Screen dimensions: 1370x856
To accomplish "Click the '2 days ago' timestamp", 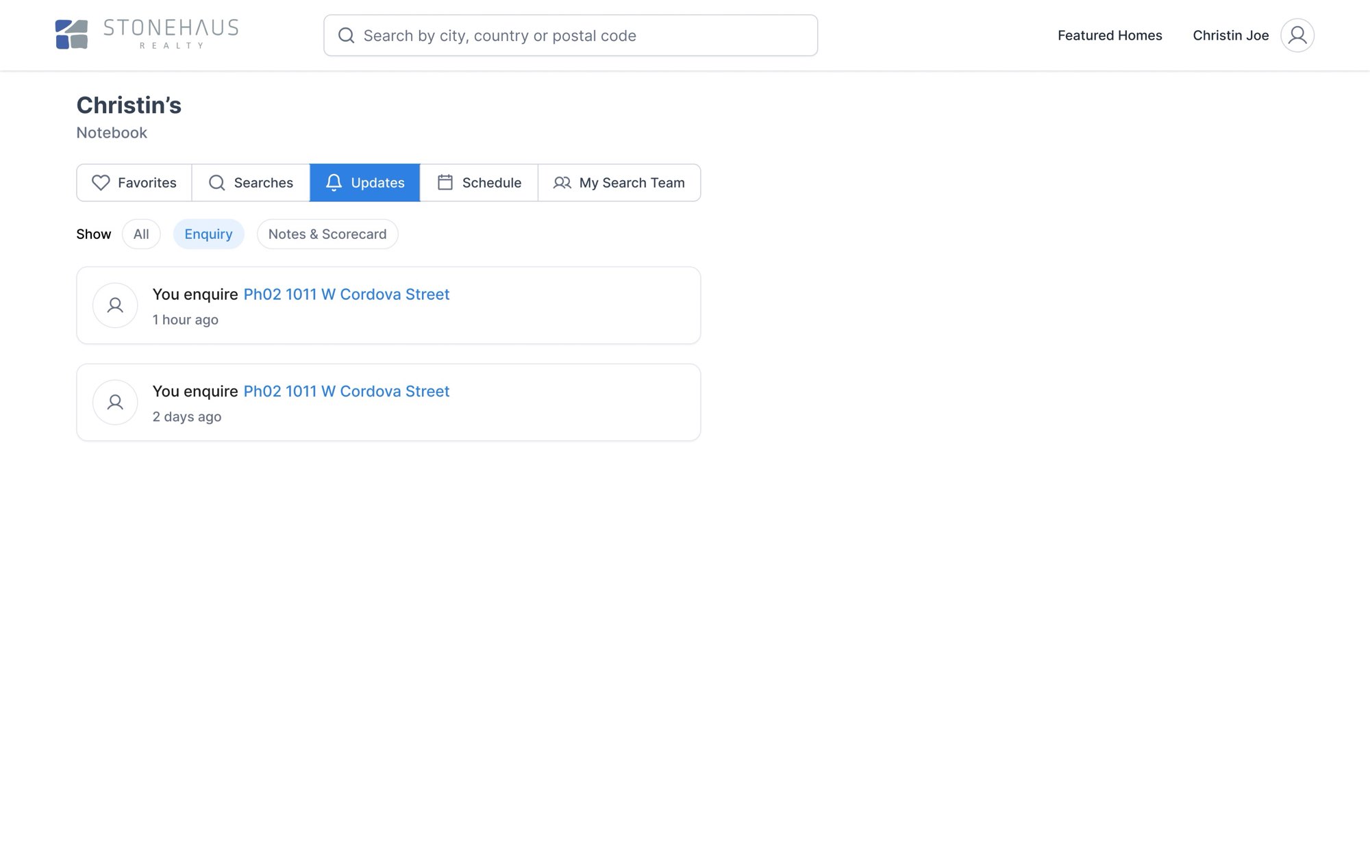I will tap(187, 417).
